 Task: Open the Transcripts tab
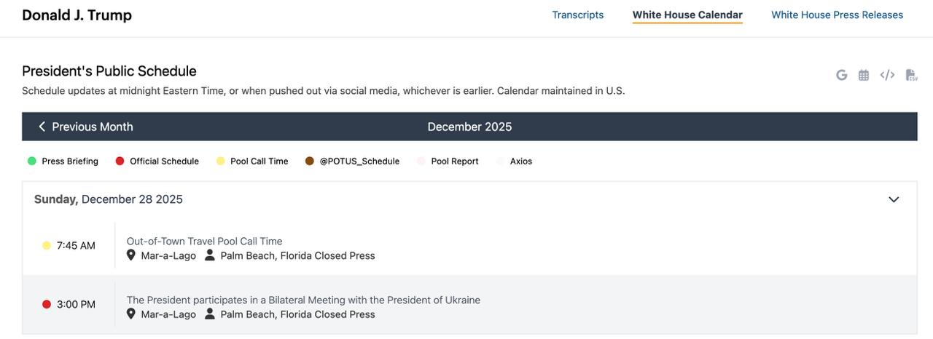pos(577,15)
